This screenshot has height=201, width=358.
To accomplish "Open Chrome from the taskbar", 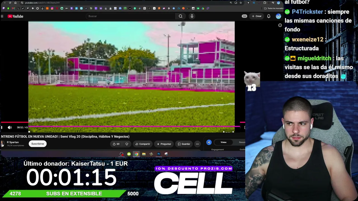I will pos(136,154).
